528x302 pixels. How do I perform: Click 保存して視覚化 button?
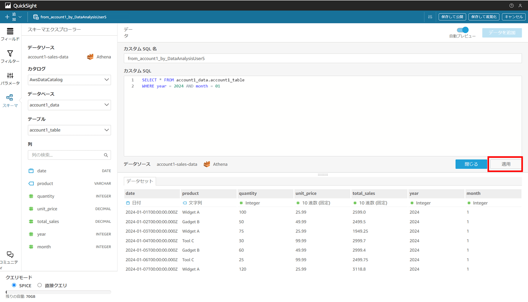(x=484, y=17)
